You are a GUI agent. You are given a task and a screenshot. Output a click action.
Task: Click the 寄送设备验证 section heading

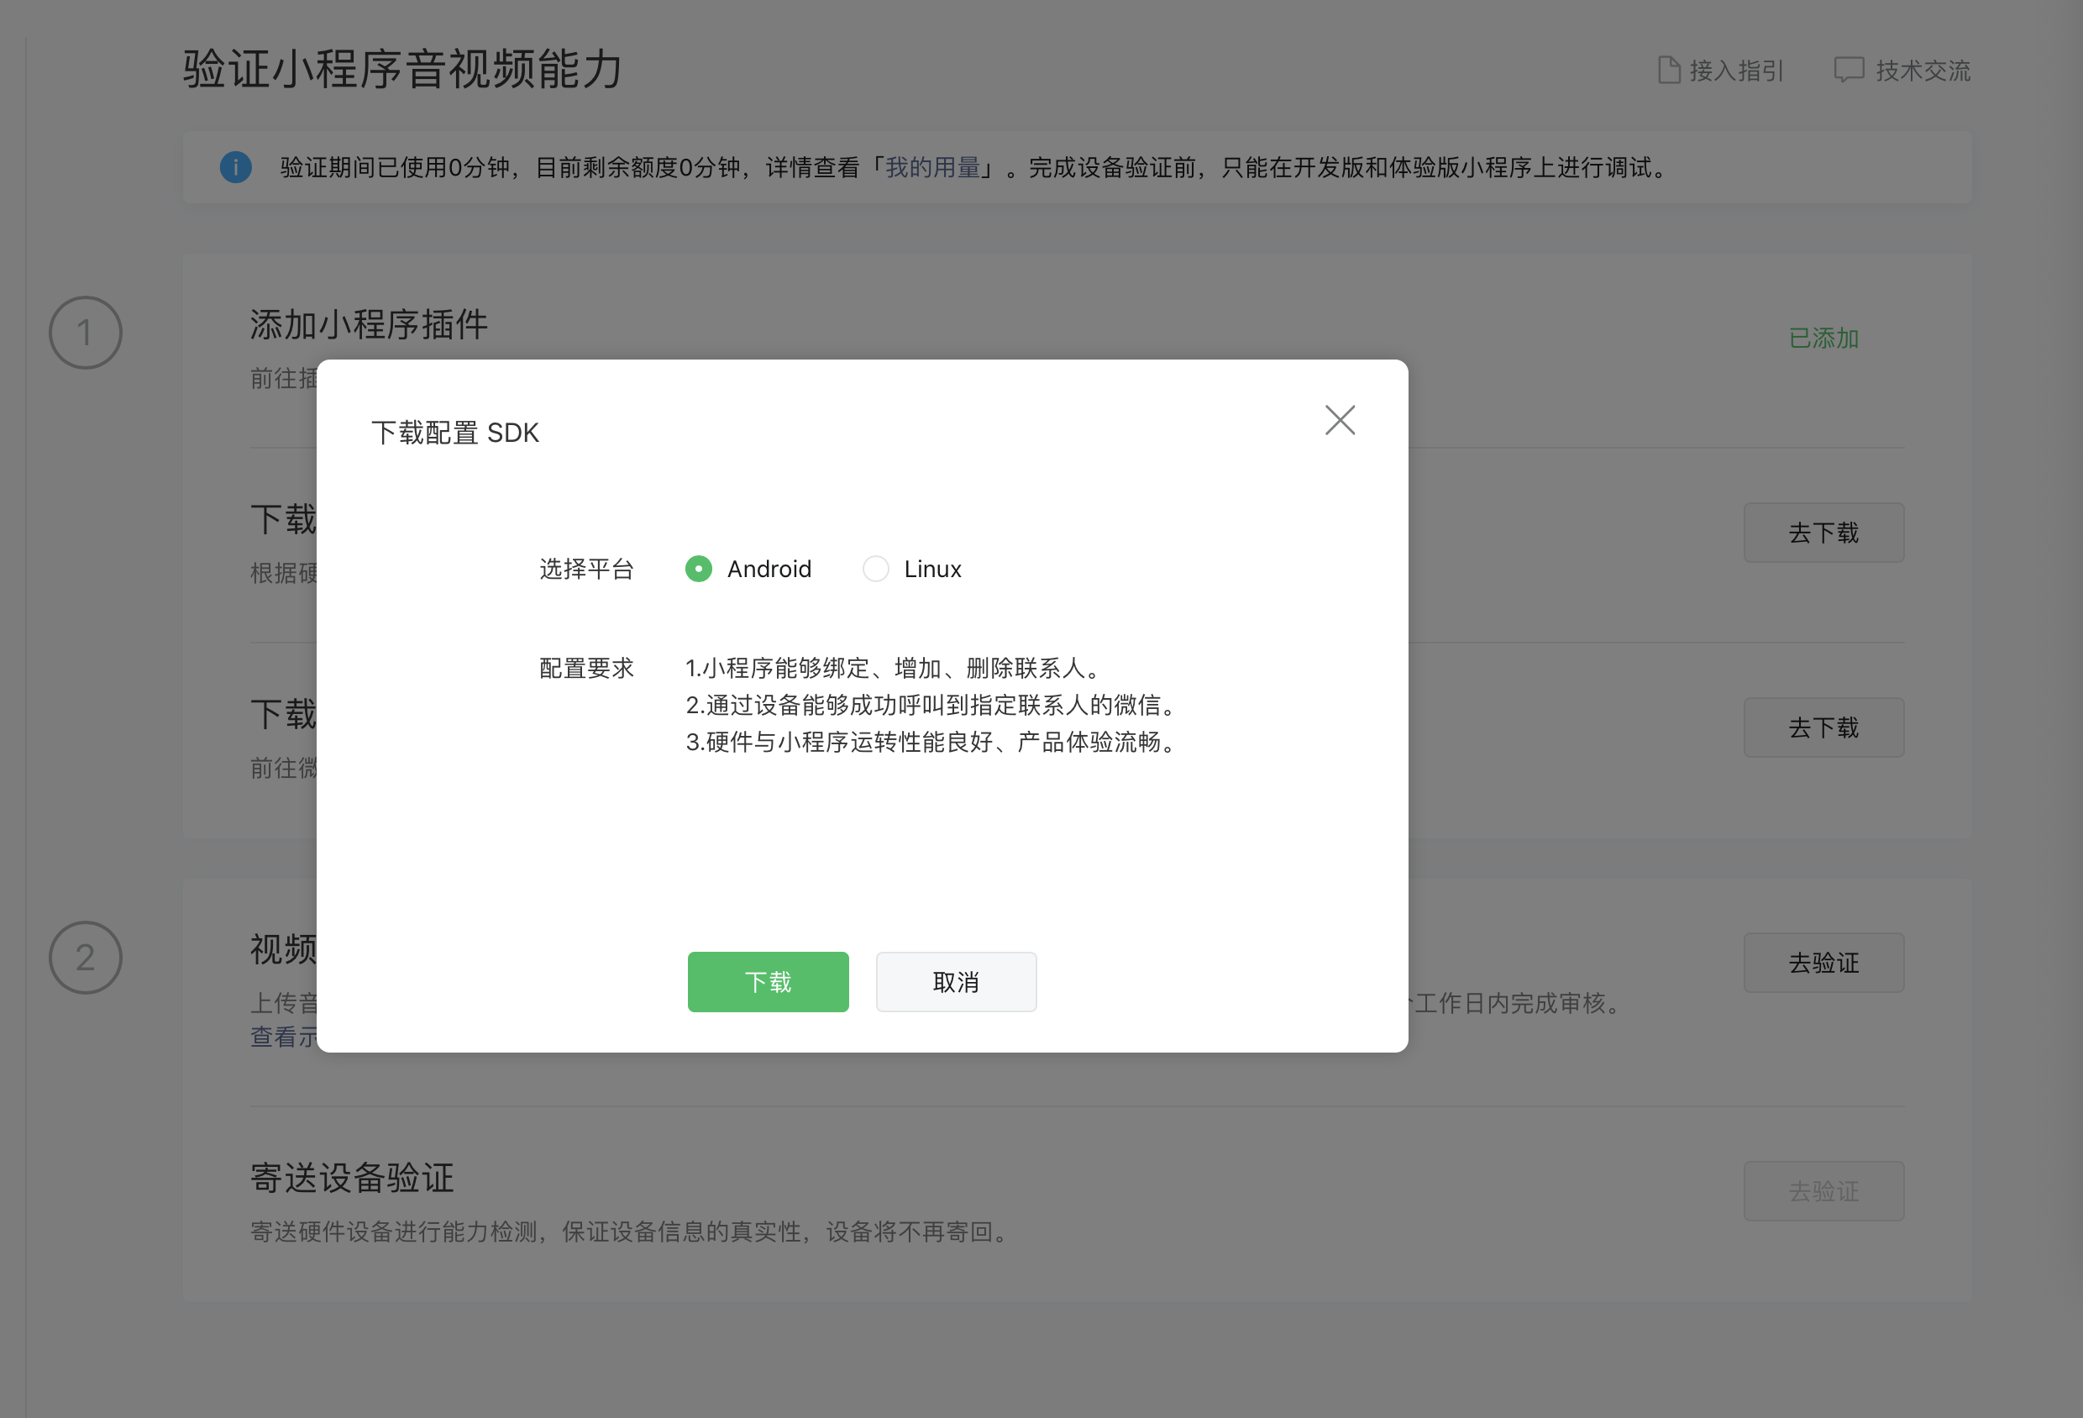(x=351, y=1178)
